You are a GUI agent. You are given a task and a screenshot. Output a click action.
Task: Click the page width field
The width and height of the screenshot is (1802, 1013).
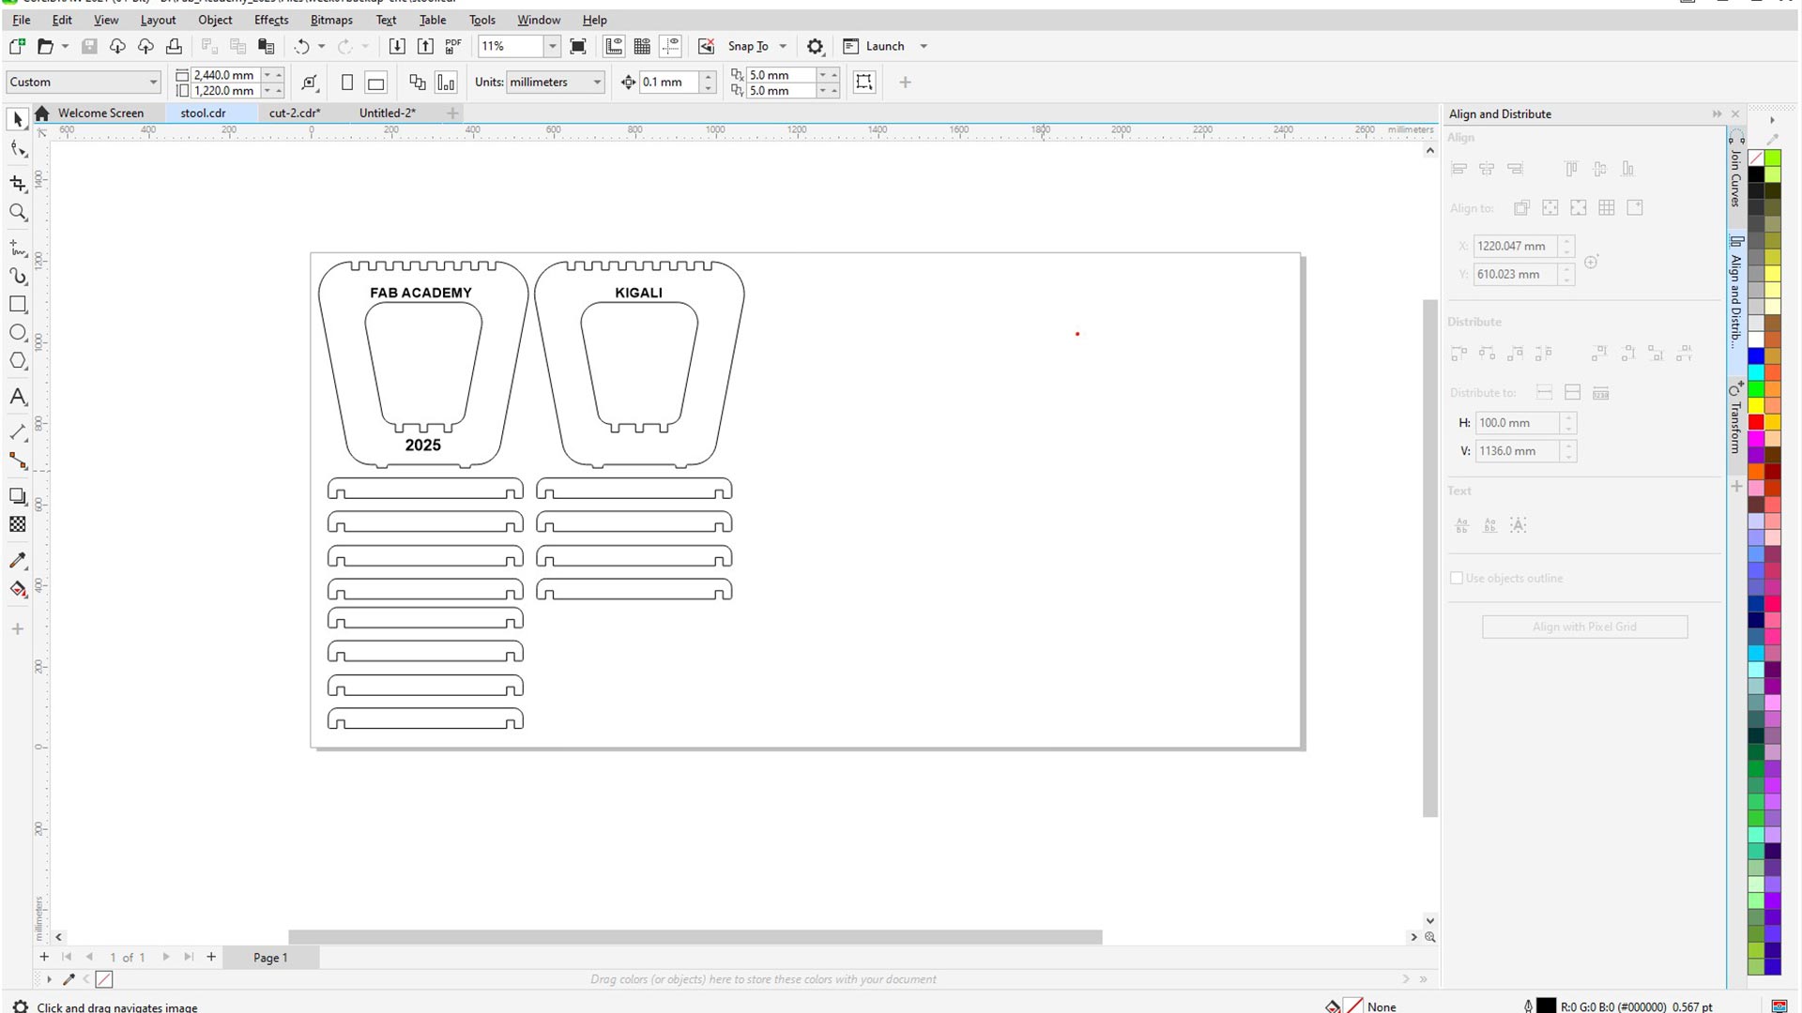pos(225,75)
